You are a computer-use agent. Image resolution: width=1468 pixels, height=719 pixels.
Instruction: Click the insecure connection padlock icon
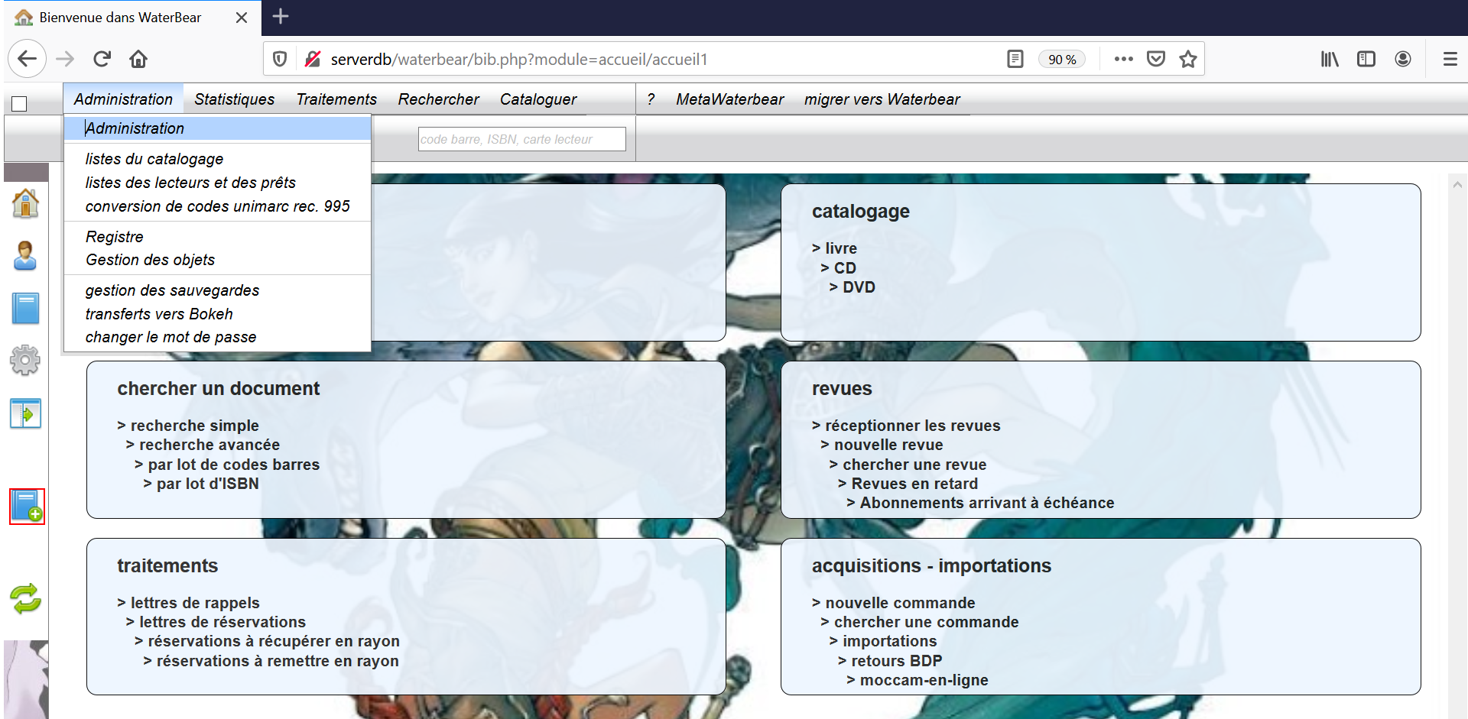(x=312, y=59)
